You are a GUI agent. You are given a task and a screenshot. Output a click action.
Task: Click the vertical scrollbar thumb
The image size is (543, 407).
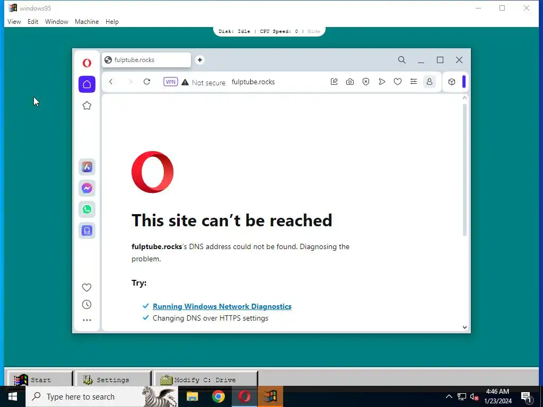[x=465, y=170]
